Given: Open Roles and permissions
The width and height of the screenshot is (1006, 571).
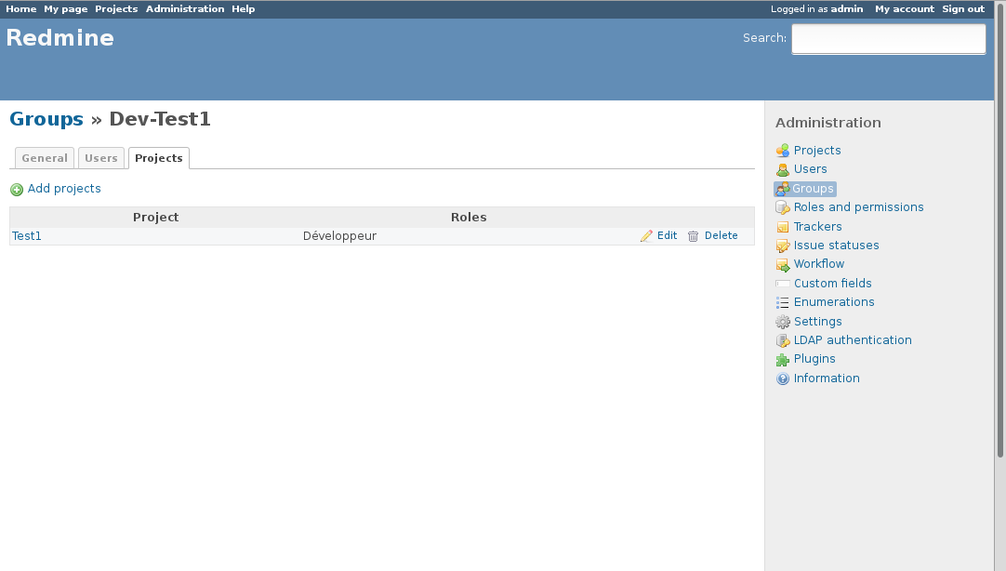Looking at the screenshot, I should tap(858, 207).
